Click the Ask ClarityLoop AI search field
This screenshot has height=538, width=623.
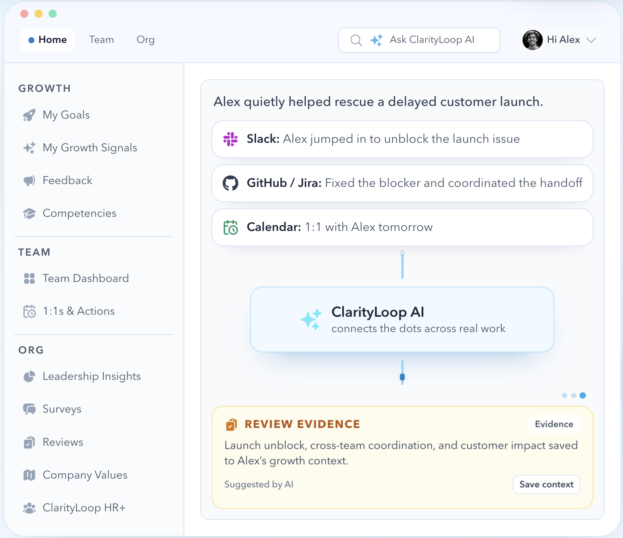419,40
